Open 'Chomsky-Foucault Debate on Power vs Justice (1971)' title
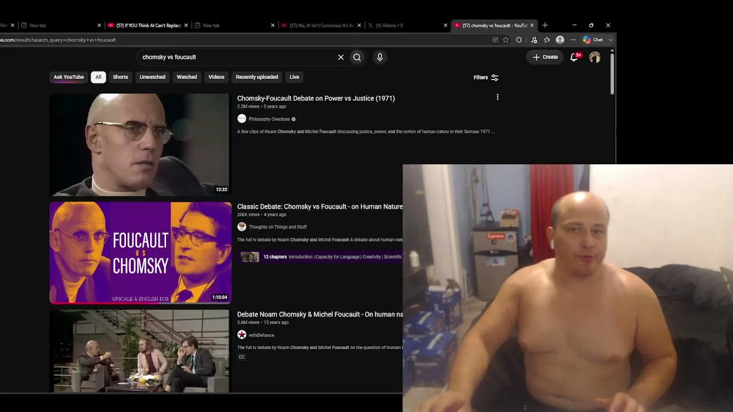Screen dimensions: 733x412 coord(316,98)
